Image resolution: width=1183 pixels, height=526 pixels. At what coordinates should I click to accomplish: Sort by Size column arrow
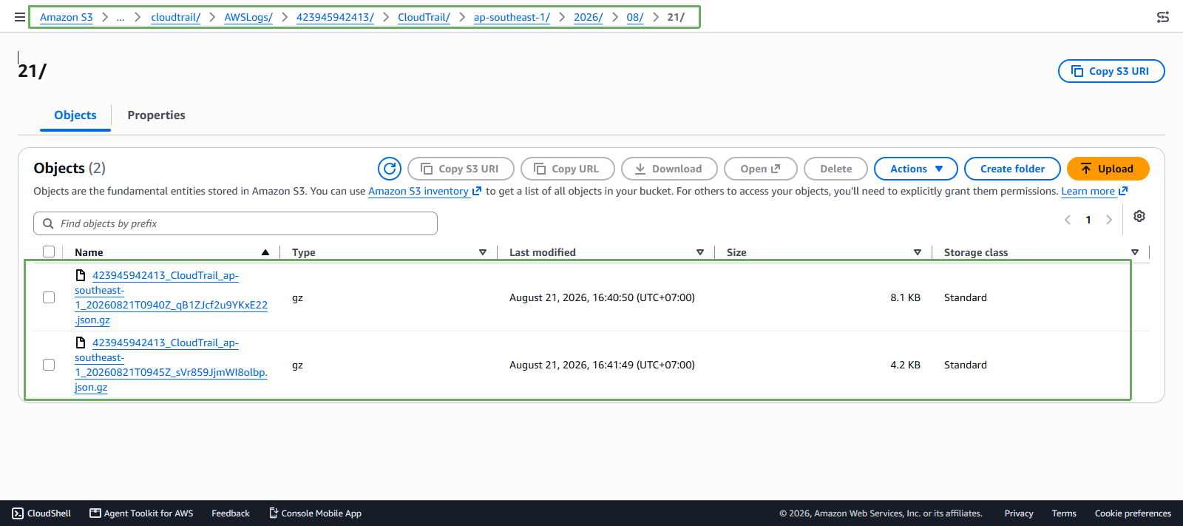coord(918,252)
